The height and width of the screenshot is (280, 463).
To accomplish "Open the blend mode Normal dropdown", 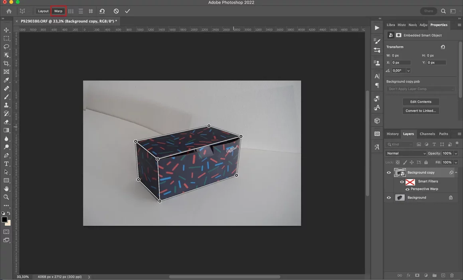I will (x=406, y=153).
